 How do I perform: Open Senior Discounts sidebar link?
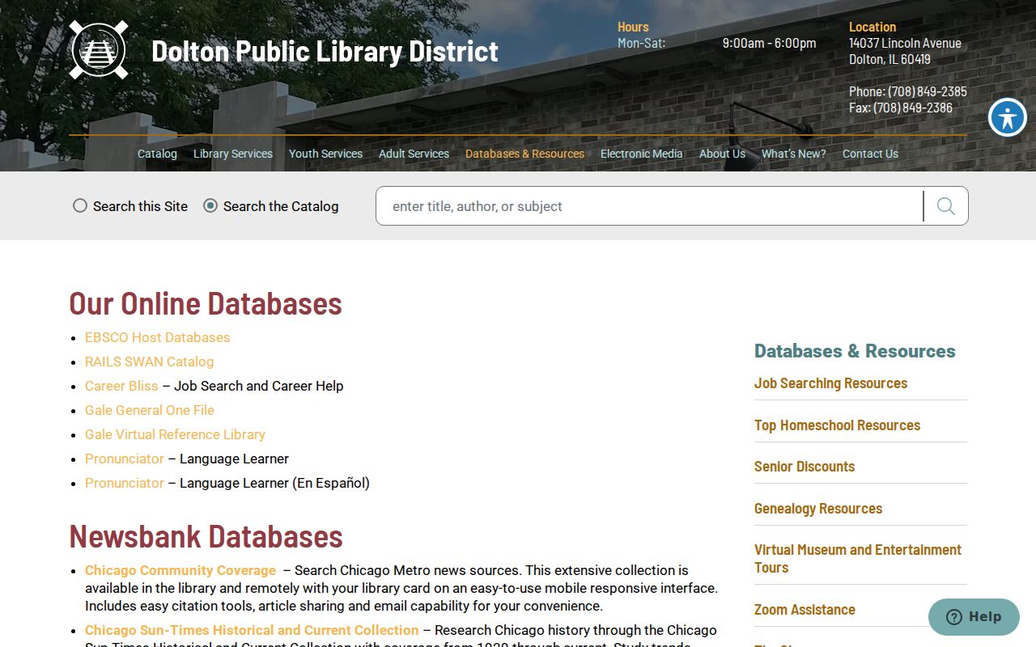[805, 467]
